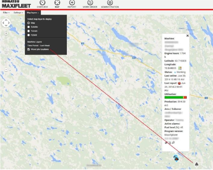This screenshot has width=213, height=170.
Task: Click the Longitude value 18.644835
Action: (x=170, y=68)
